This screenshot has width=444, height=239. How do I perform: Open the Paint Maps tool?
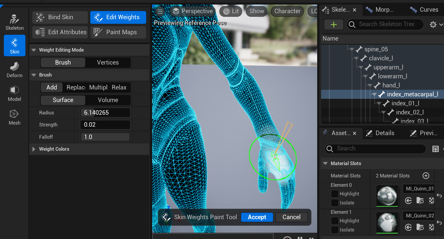118,32
